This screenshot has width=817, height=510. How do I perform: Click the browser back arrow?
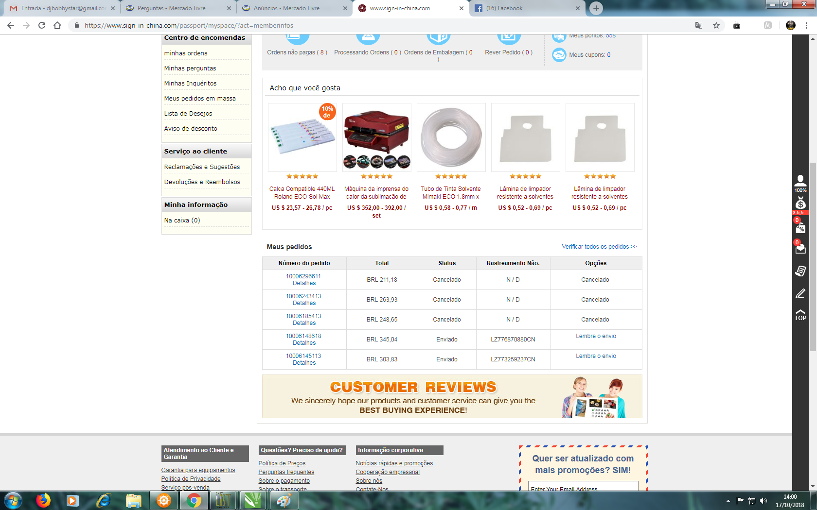pyautogui.click(x=11, y=25)
